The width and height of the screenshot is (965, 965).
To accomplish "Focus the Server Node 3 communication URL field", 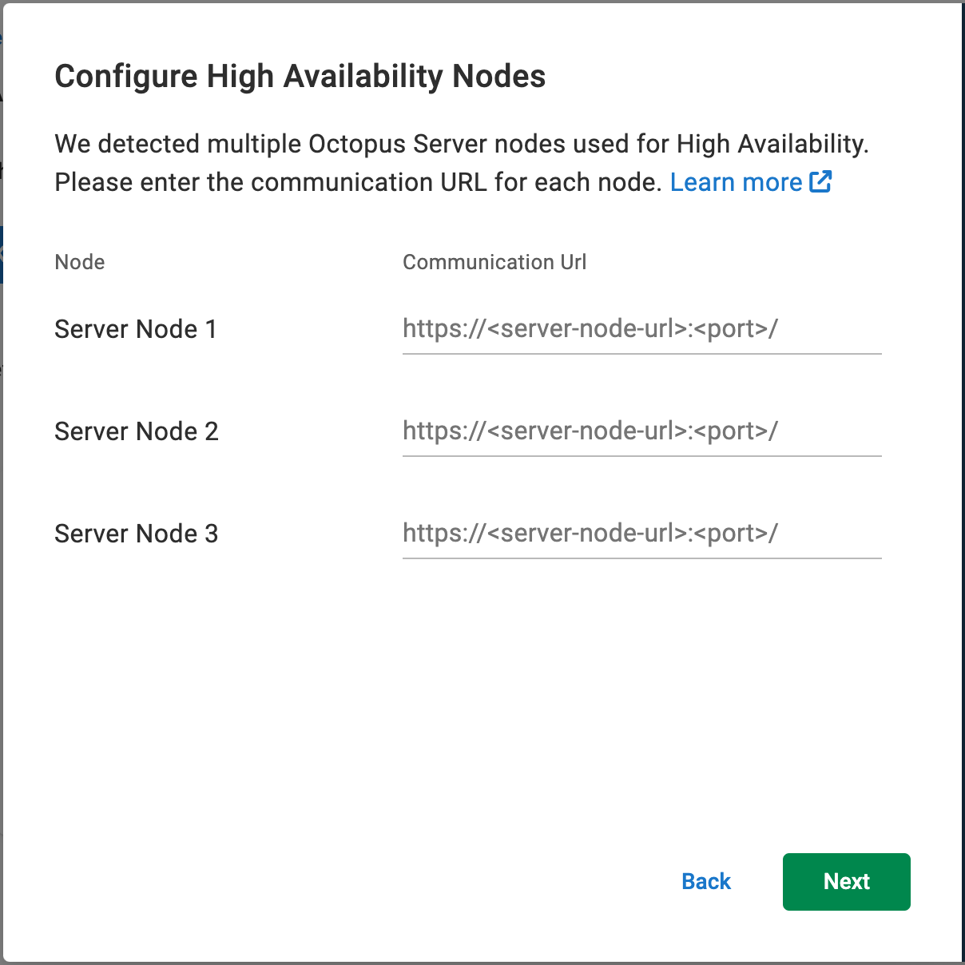I will click(x=639, y=534).
